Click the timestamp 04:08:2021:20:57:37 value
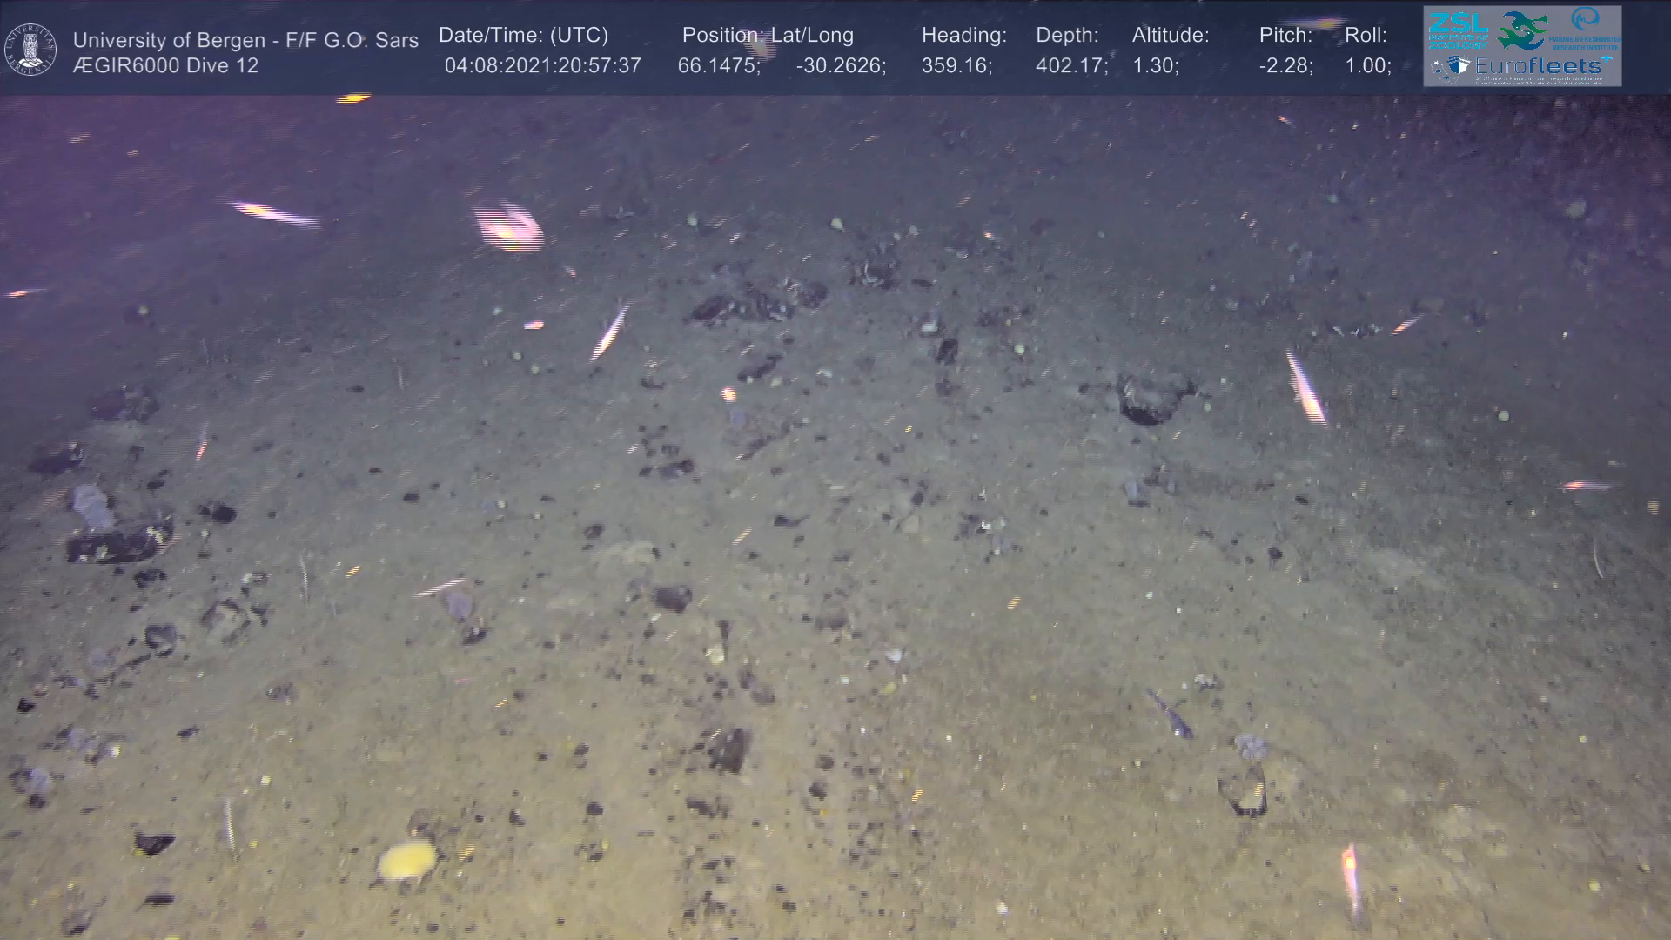 (x=542, y=66)
